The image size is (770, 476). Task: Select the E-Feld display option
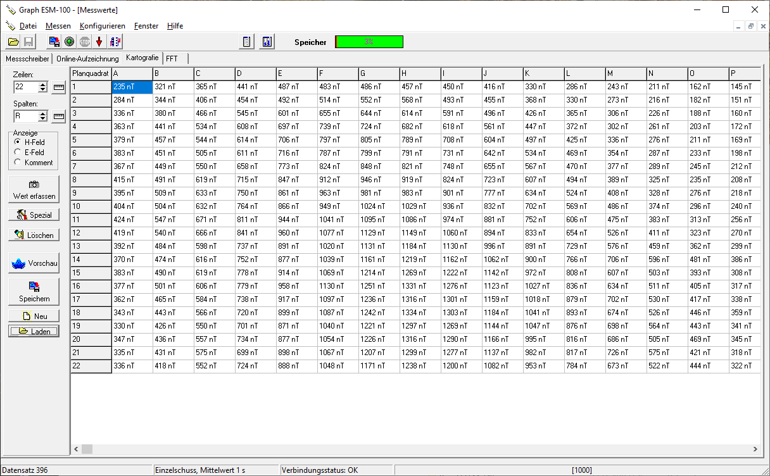click(x=30, y=153)
